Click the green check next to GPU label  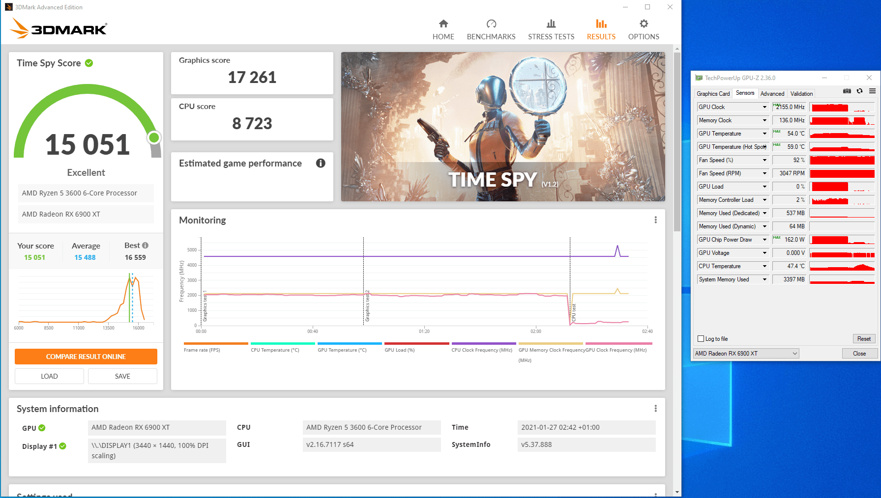pyautogui.click(x=42, y=428)
